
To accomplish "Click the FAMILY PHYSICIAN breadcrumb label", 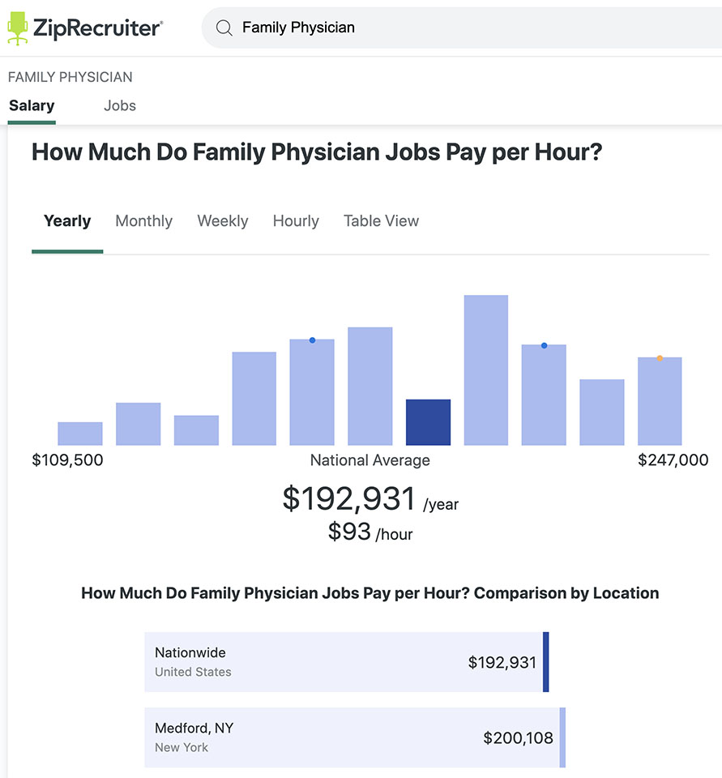I will (70, 78).
